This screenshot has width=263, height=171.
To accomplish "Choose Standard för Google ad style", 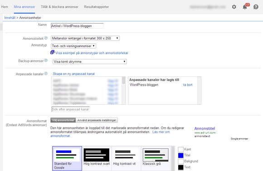I will [x=67, y=158].
